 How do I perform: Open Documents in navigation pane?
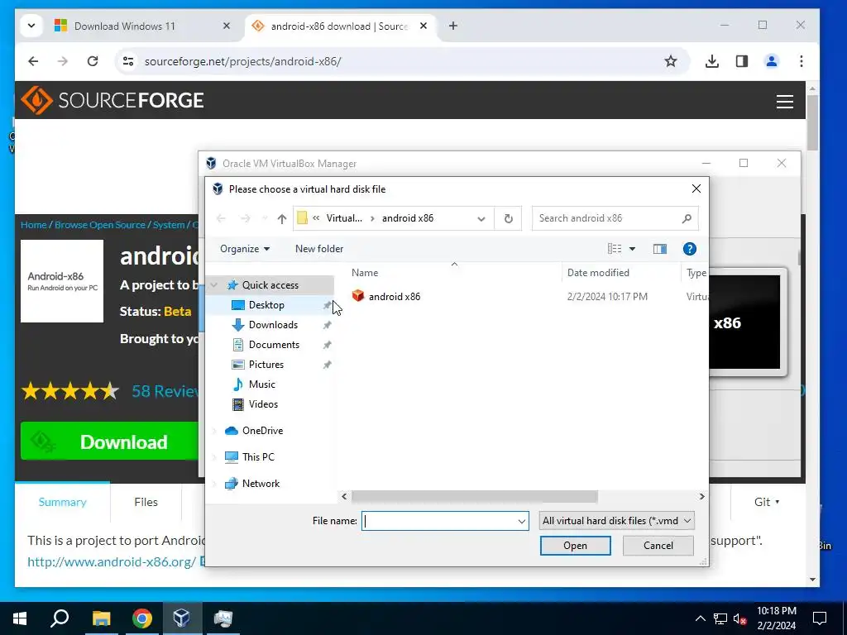click(274, 345)
